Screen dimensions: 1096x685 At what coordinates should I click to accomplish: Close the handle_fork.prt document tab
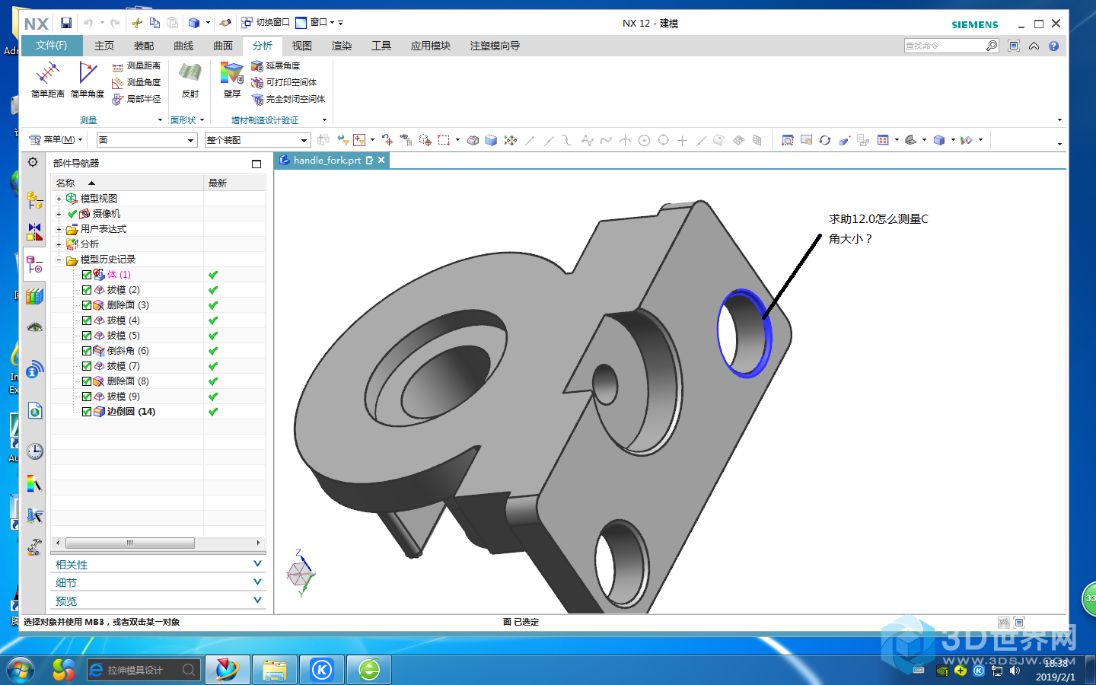coord(381,160)
